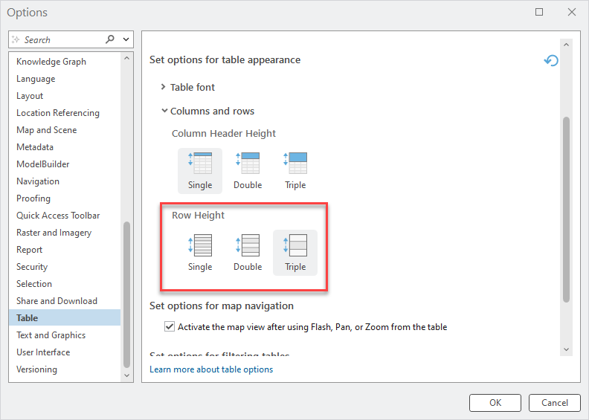Expand the Table font section

pos(164,87)
